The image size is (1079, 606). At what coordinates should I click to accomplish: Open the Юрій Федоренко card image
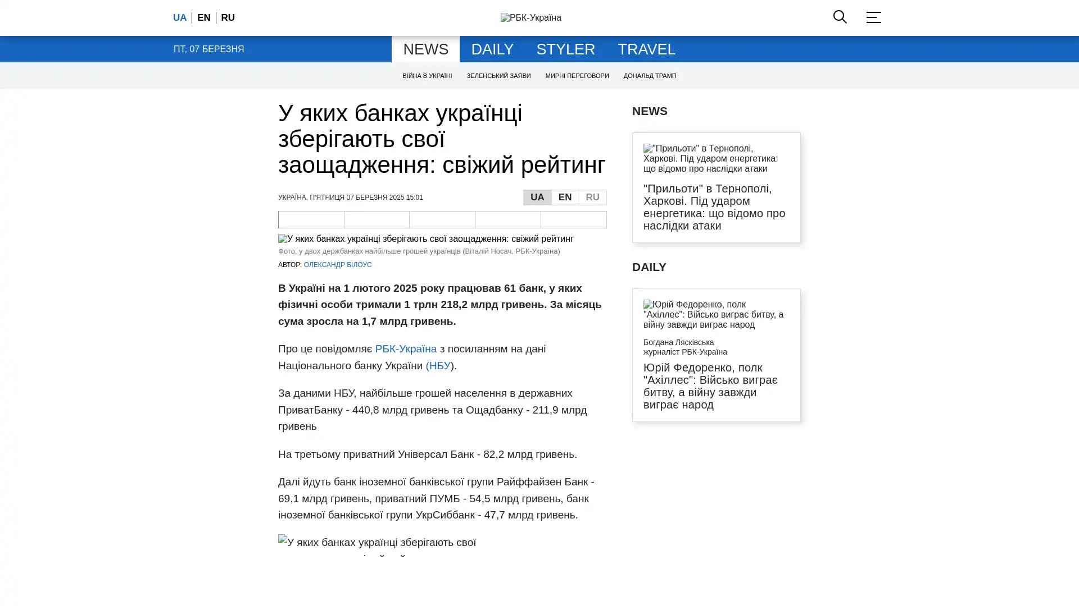coord(714,315)
